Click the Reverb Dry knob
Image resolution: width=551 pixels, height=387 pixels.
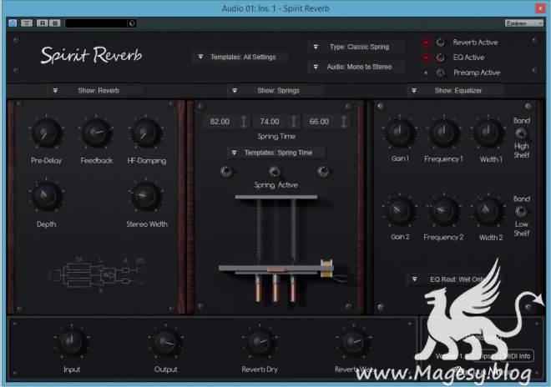pos(260,342)
